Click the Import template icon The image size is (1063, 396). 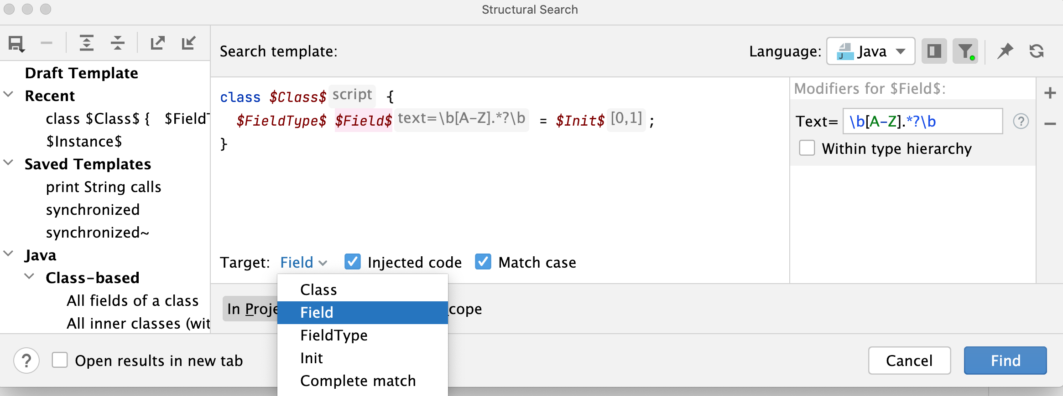point(188,43)
